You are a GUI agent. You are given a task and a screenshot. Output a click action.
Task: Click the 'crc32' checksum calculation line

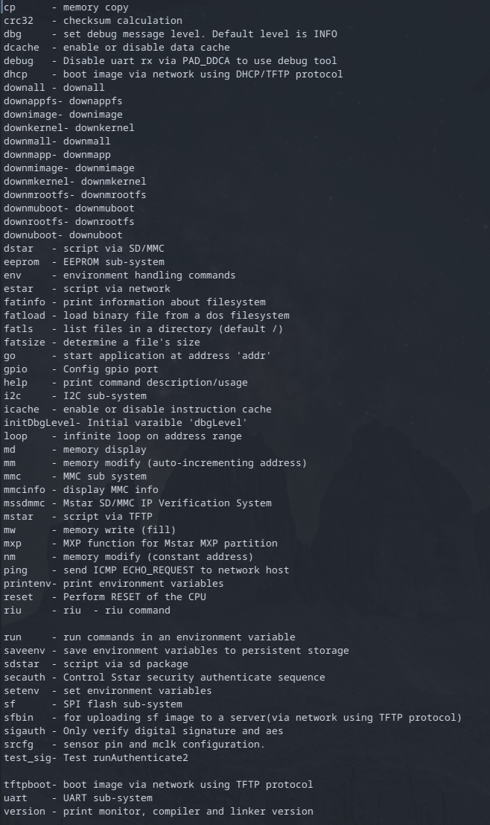[x=92, y=21]
